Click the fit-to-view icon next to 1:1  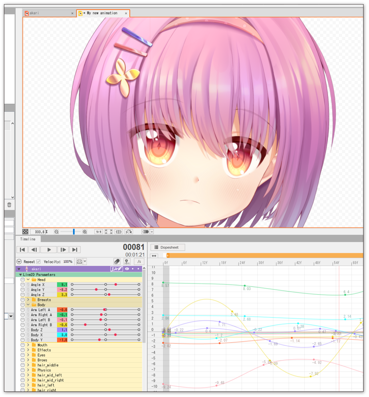(x=108, y=232)
